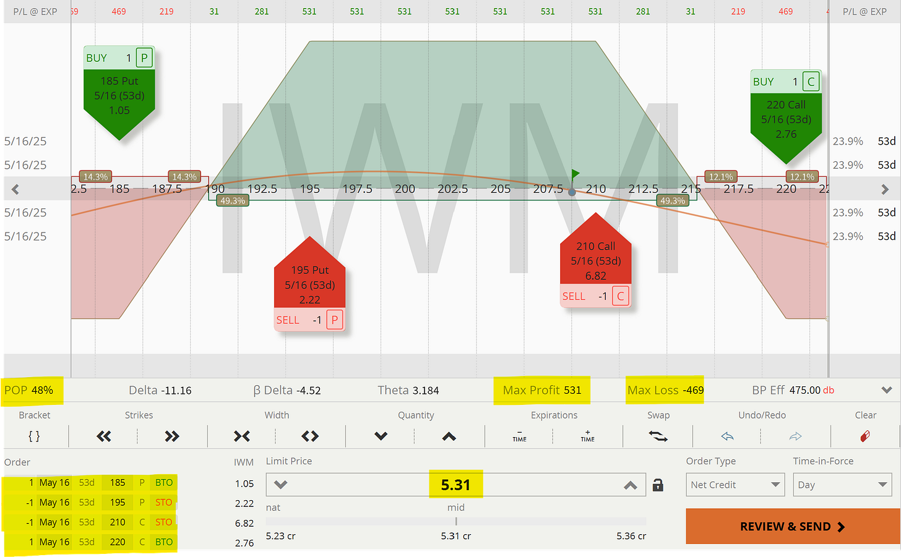Redo the order change

796,436
